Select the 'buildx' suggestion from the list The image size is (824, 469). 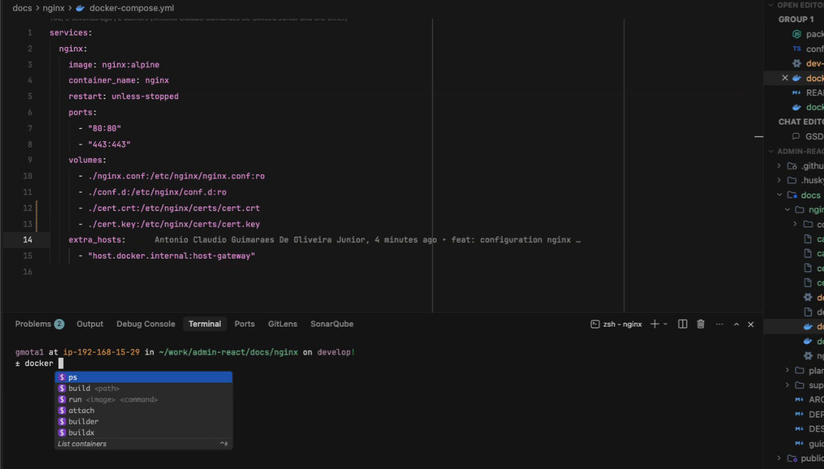81,433
